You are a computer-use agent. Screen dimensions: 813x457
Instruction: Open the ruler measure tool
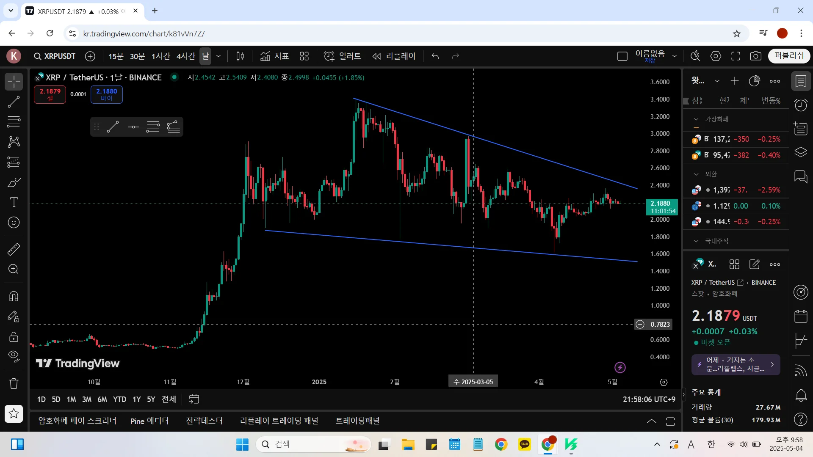14,249
